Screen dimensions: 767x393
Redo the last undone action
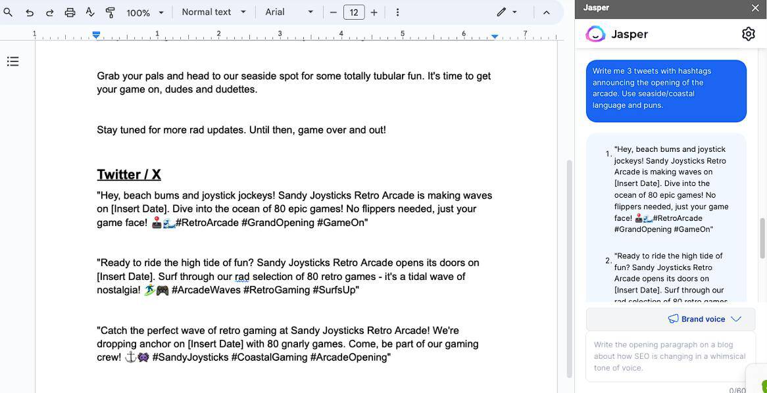[49, 12]
